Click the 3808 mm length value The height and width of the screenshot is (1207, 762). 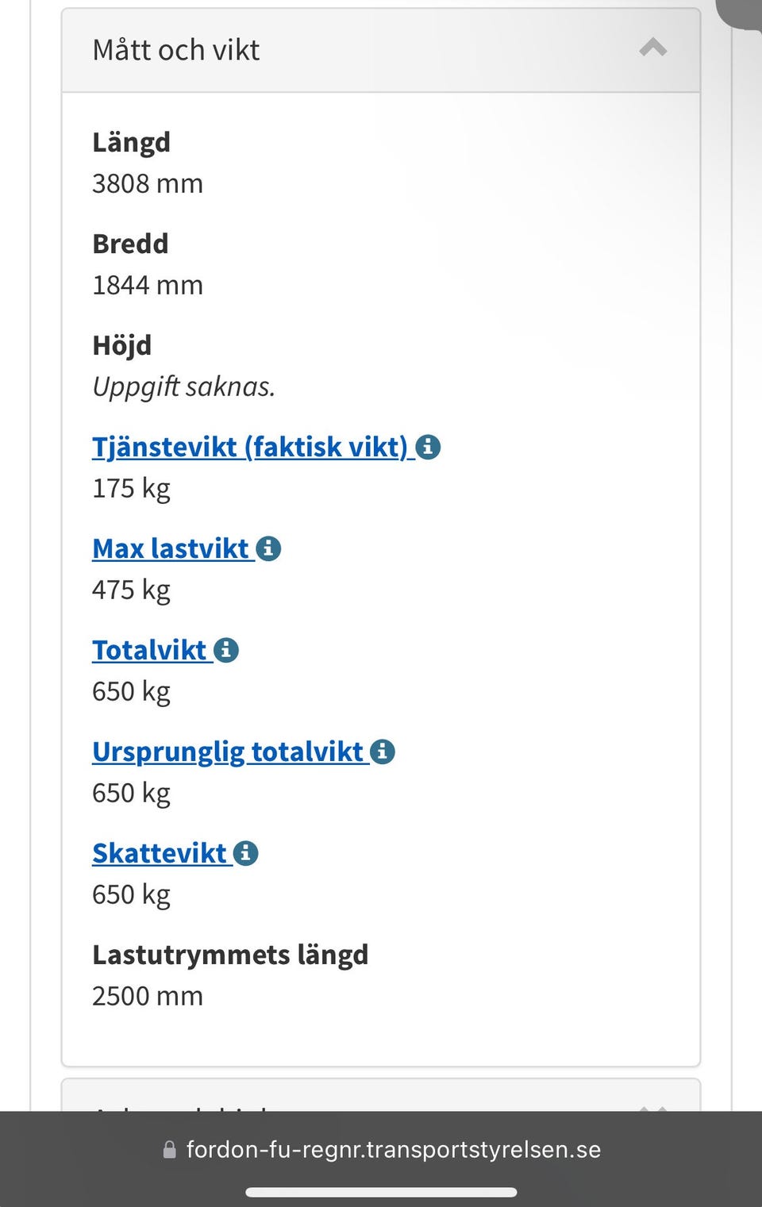click(148, 183)
